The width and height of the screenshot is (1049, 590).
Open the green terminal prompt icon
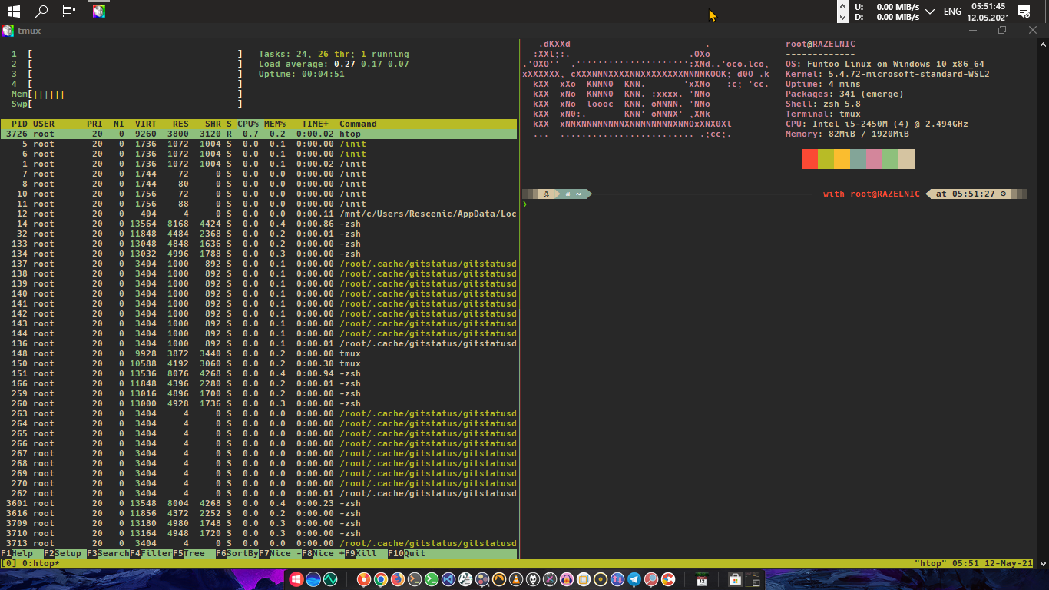(x=432, y=579)
